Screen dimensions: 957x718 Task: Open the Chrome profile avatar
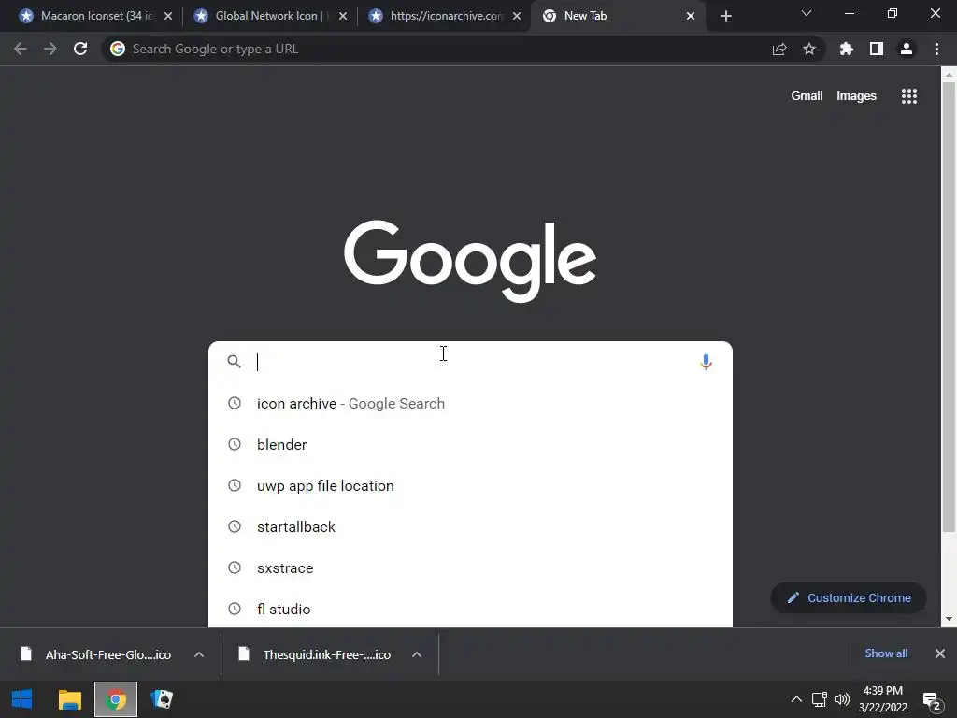point(907,49)
